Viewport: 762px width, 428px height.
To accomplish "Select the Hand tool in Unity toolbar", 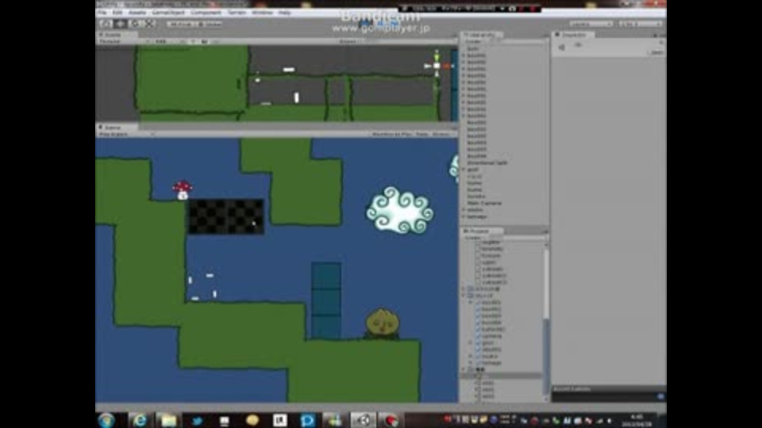I will point(106,23).
